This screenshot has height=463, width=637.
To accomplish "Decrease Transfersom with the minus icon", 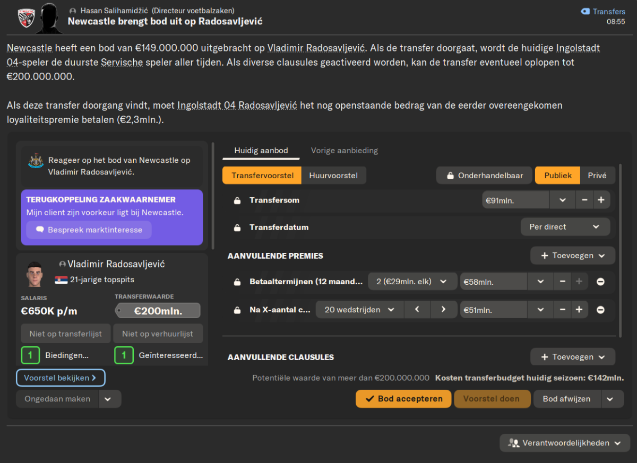I will click(x=584, y=200).
